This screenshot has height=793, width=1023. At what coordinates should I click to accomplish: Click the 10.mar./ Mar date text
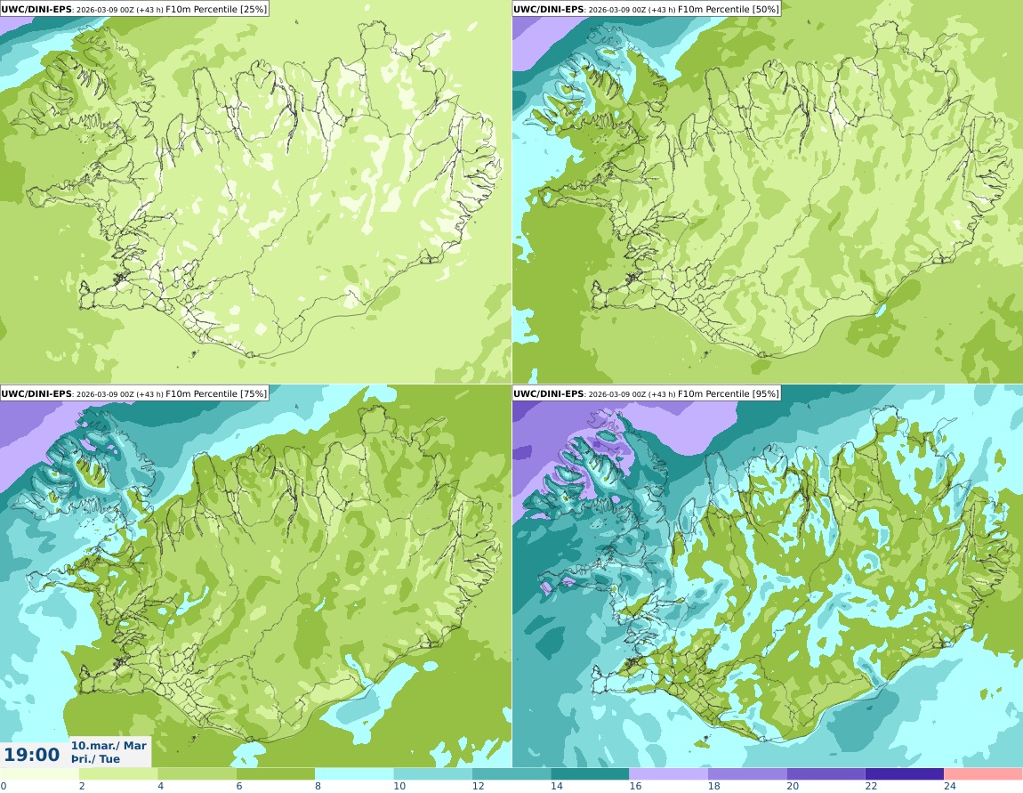109,745
